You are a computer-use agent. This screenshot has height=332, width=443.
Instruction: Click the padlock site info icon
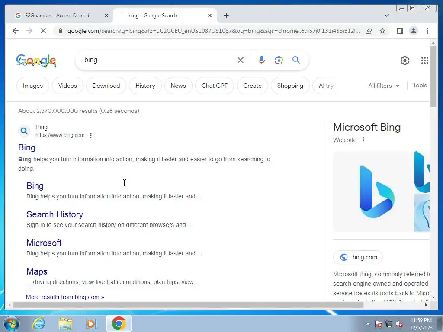click(60, 31)
